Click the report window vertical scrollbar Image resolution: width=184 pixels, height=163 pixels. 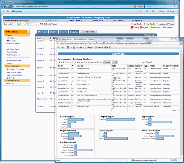tap(182, 104)
